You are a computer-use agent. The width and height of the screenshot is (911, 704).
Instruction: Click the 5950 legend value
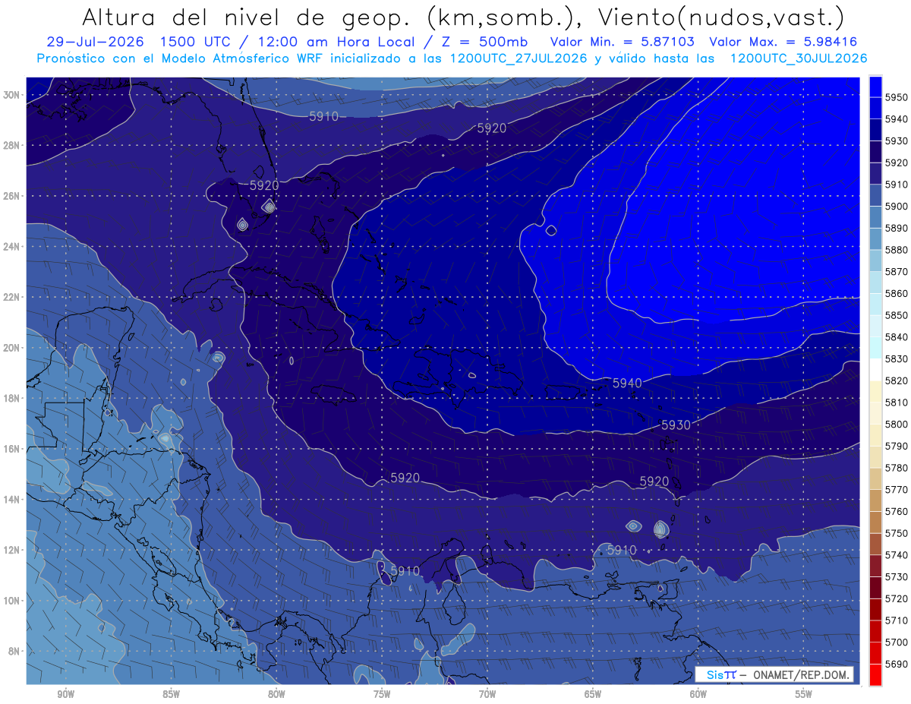click(x=896, y=97)
